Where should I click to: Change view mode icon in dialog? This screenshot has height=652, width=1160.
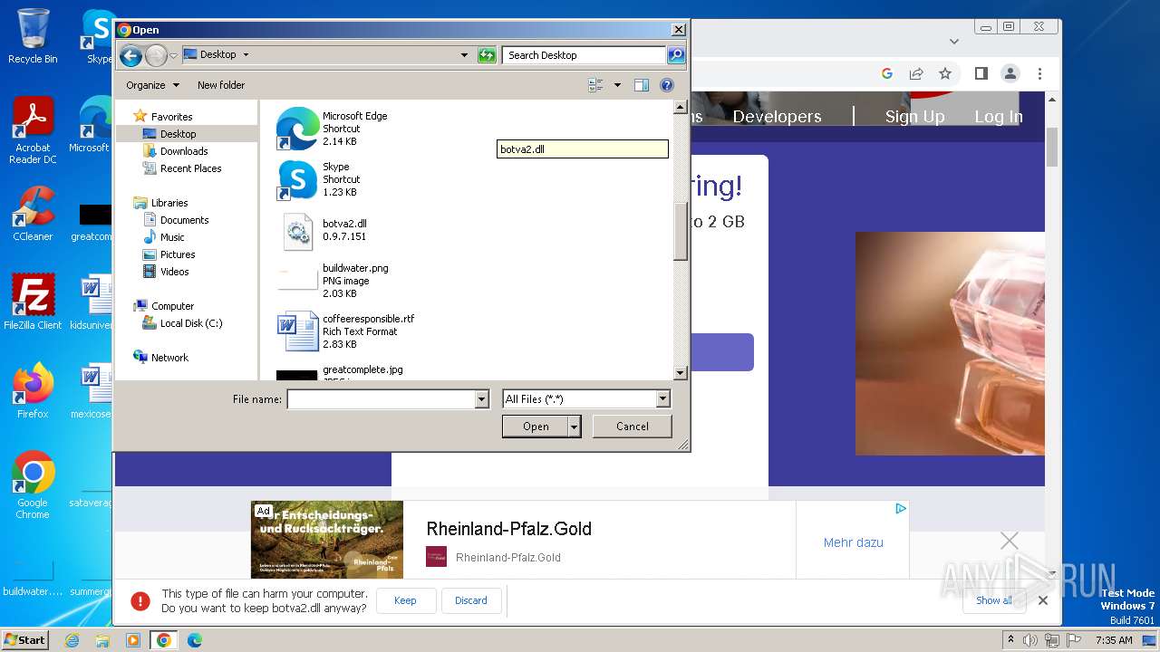[595, 85]
